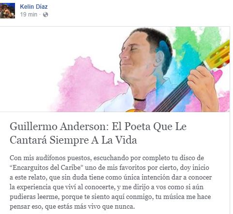
Task: Click the title line 'Cantará Siempre A La Vida'
Action: click(x=73, y=140)
